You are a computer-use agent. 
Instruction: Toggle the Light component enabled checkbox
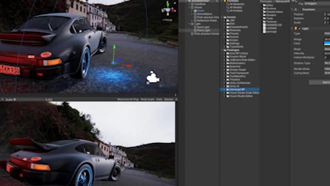[299, 28]
